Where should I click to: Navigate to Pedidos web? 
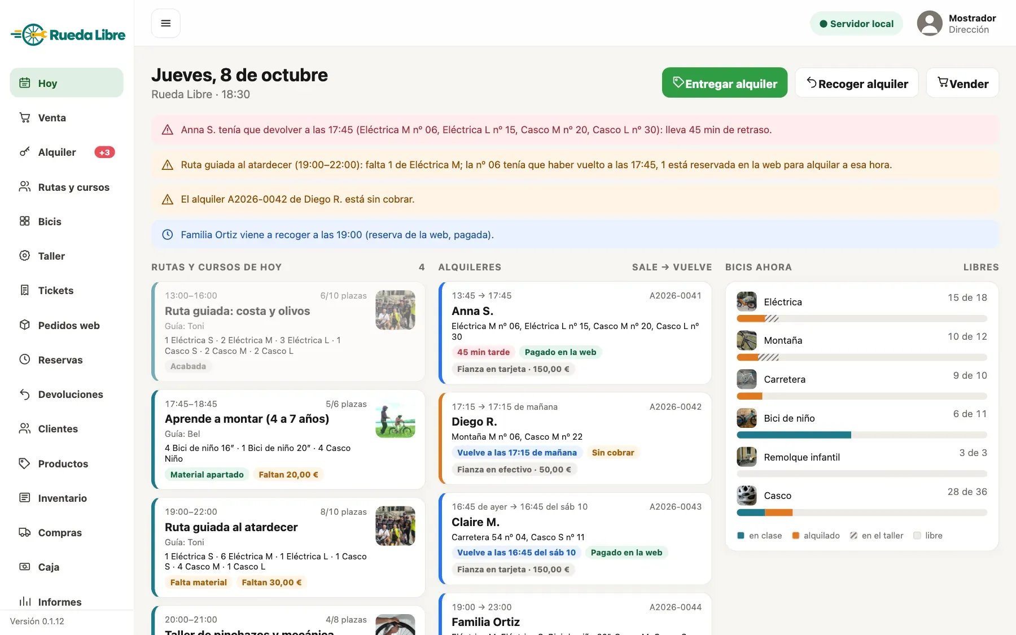click(x=67, y=325)
